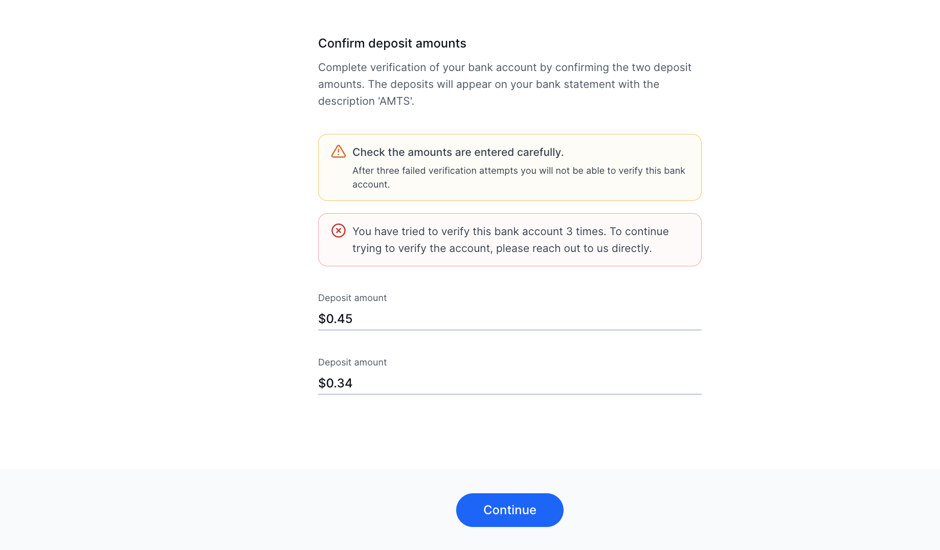Focus the second deposit amount field showing $0.34

509,383
